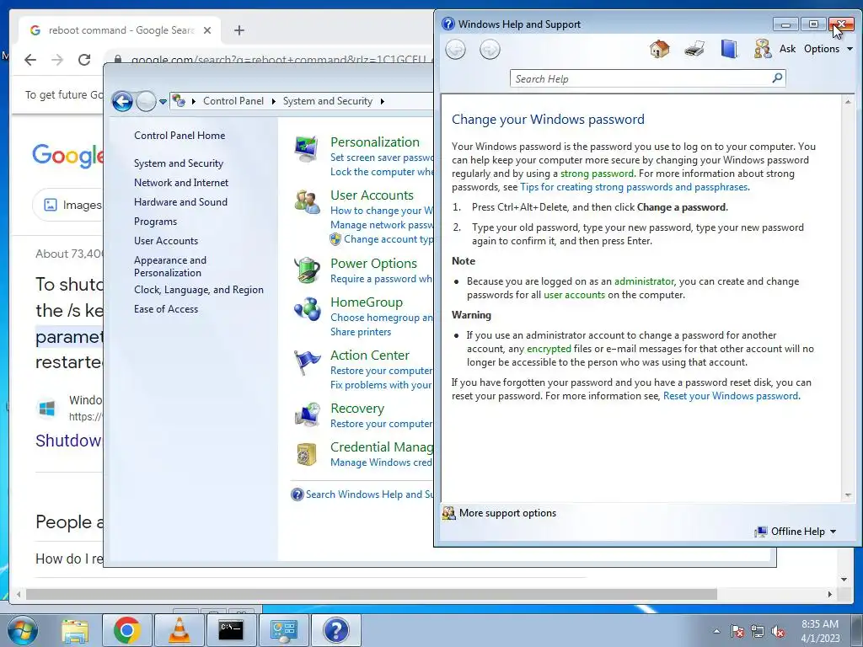863x647 pixels.
Task: Click Chrome vertical scrollbar down arrow
Action: (x=844, y=580)
